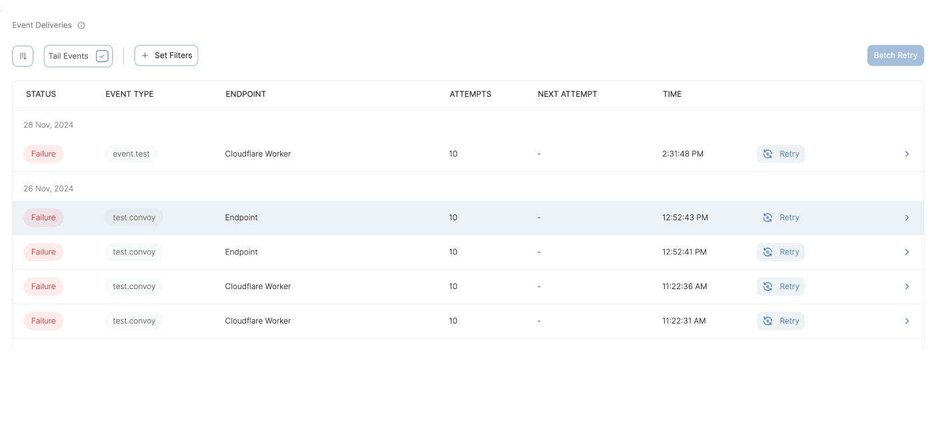The image size is (939, 428).
Task: Click retry icon for the 12:52:41 PM delivery
Action: click(768, 252)
